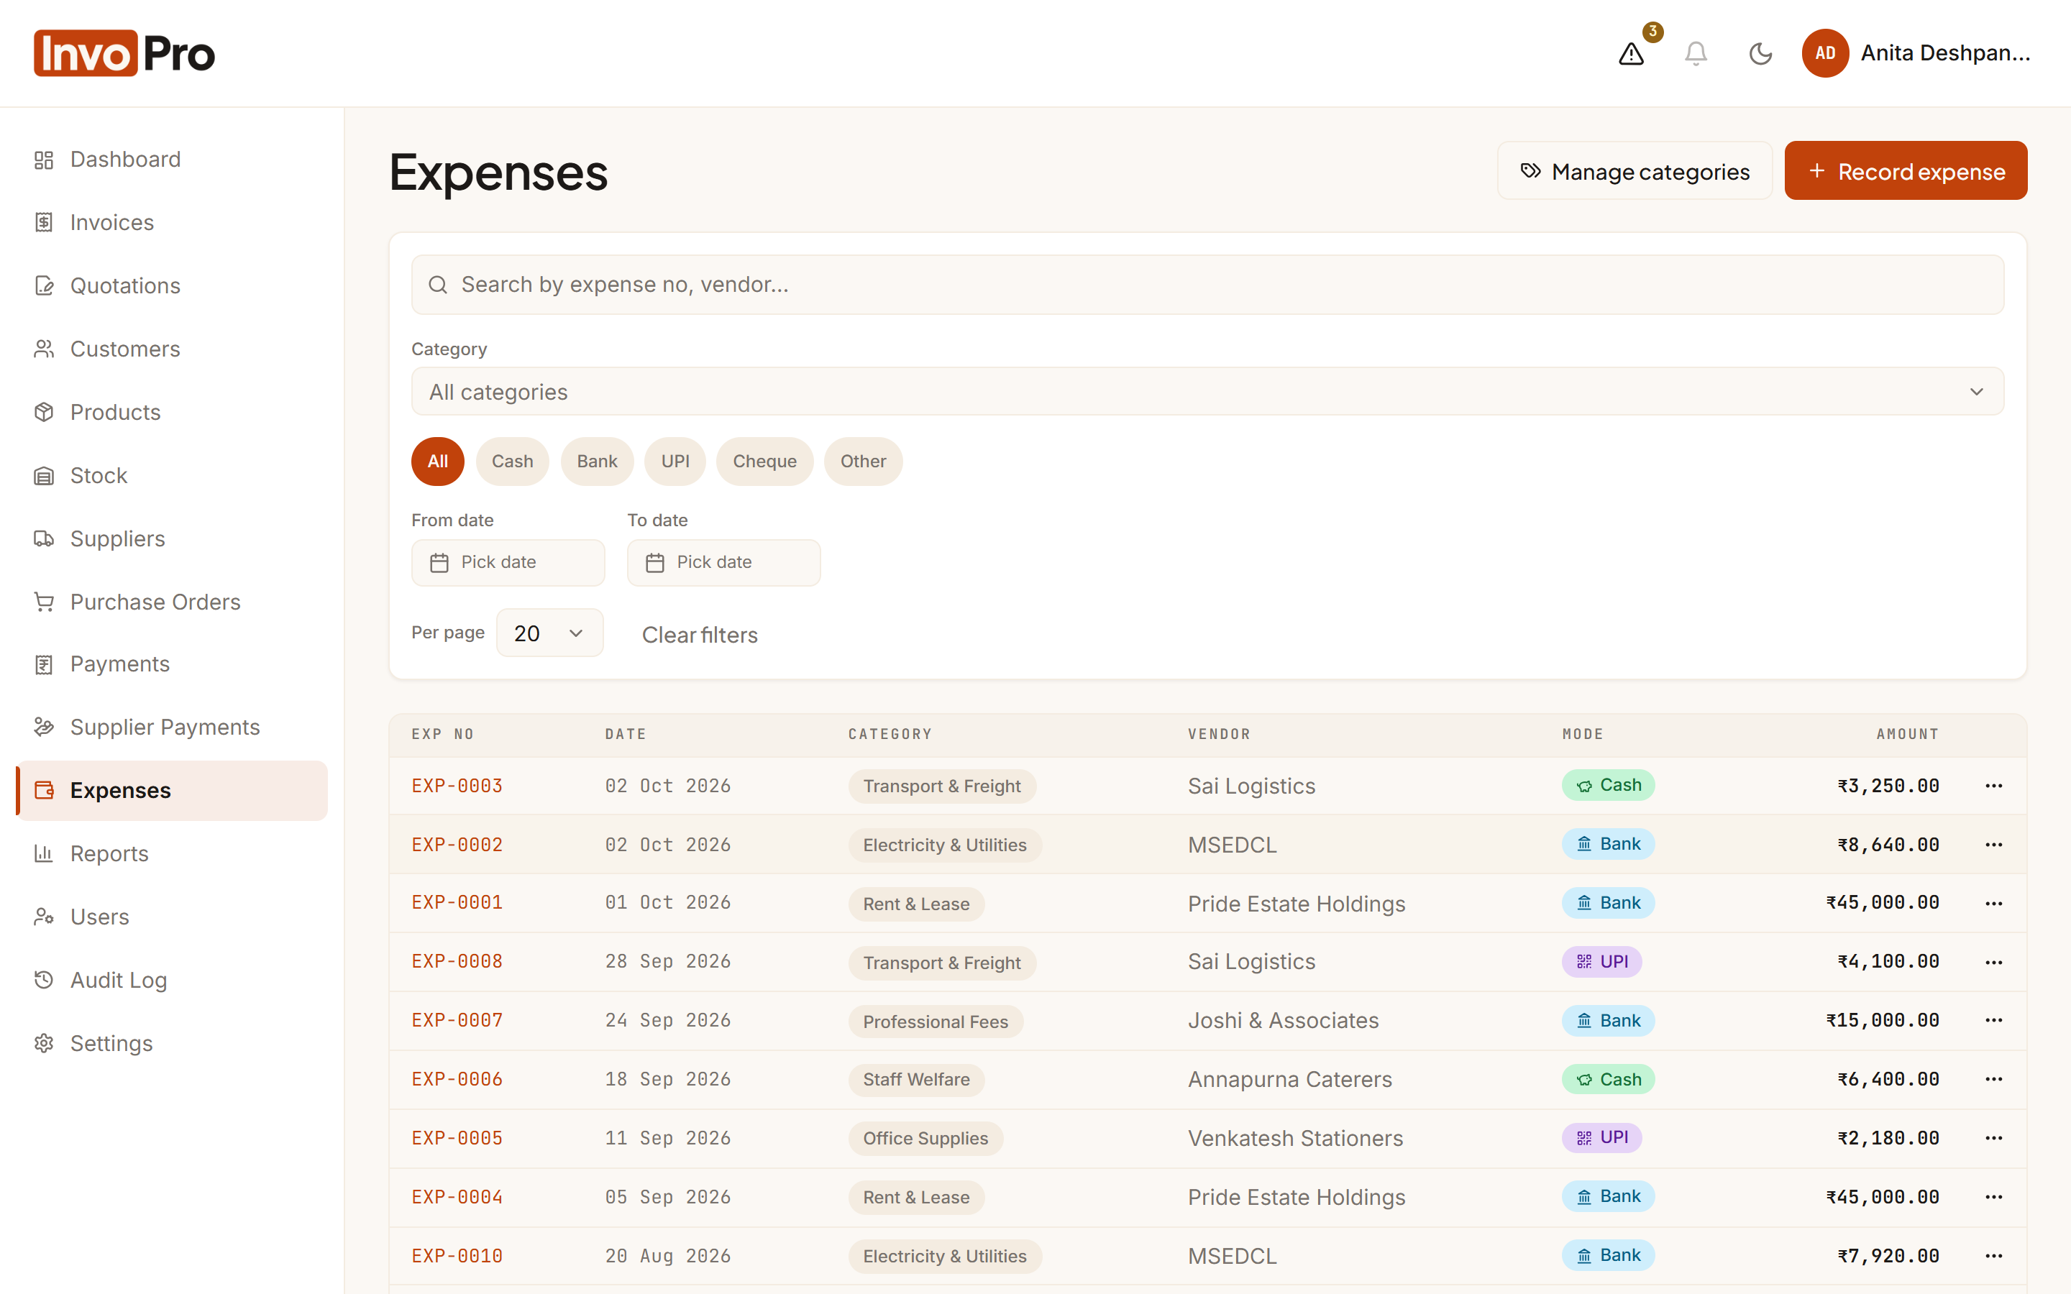Filter by Cash payment mode
This screenshot has width=2071, height=1294.
coord(512,462)
